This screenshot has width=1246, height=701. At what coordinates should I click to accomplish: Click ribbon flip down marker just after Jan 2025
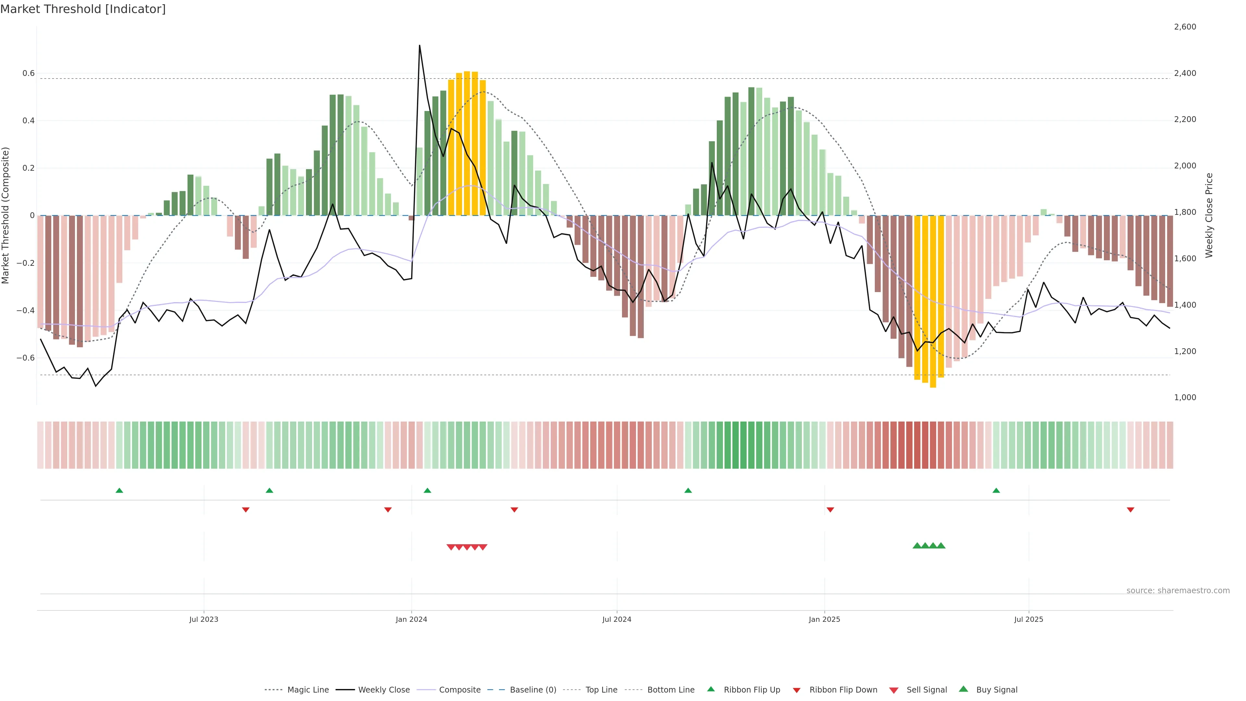(830, 510)
